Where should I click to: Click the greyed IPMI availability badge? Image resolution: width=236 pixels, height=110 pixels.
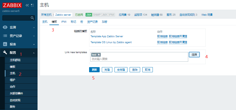click(x=112, y=15)
